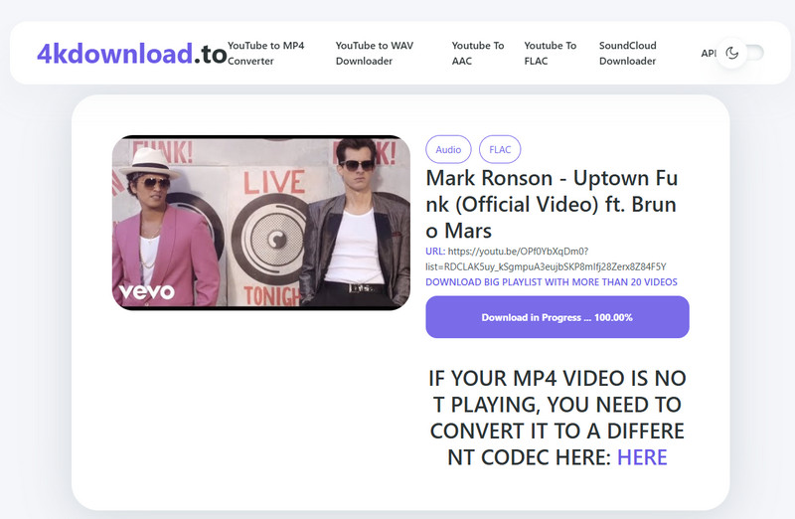Click the MP4 video not playing notice
This screenshot has height=519, width=795.
(557, 418)
